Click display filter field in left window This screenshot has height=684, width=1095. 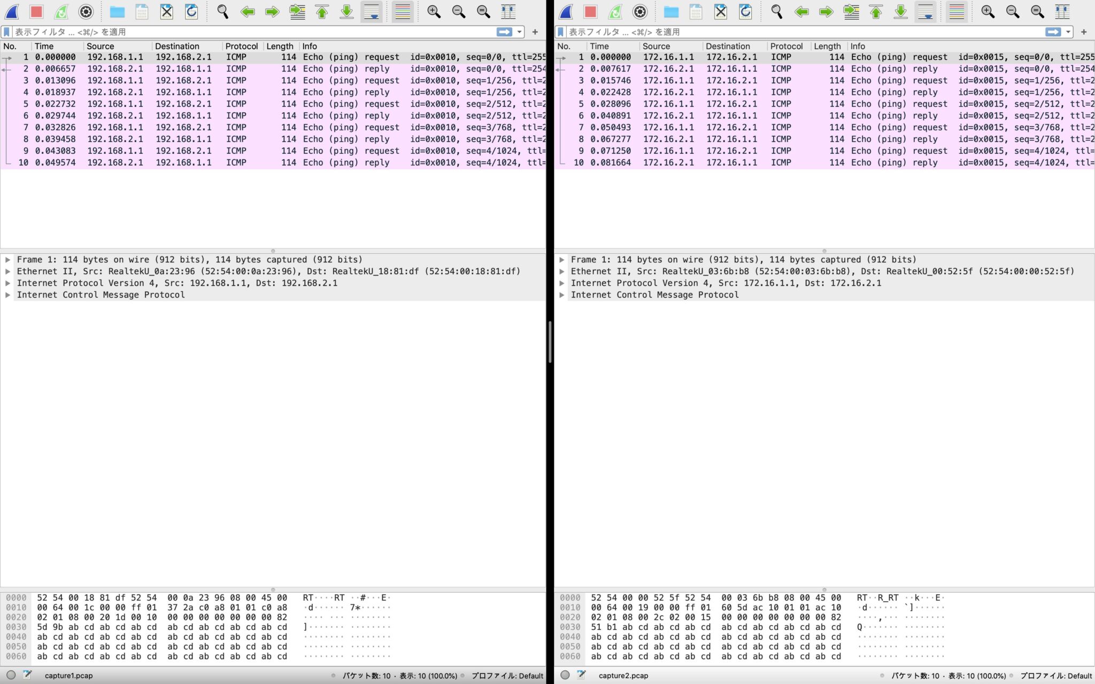click(x=254, y=32)
